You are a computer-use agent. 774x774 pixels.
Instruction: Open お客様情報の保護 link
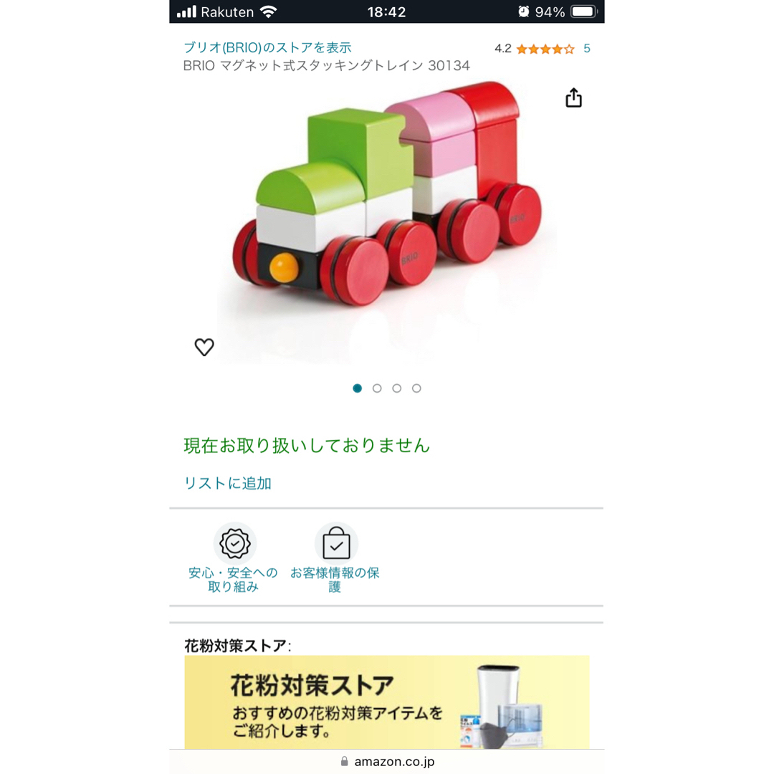(335, 580)
